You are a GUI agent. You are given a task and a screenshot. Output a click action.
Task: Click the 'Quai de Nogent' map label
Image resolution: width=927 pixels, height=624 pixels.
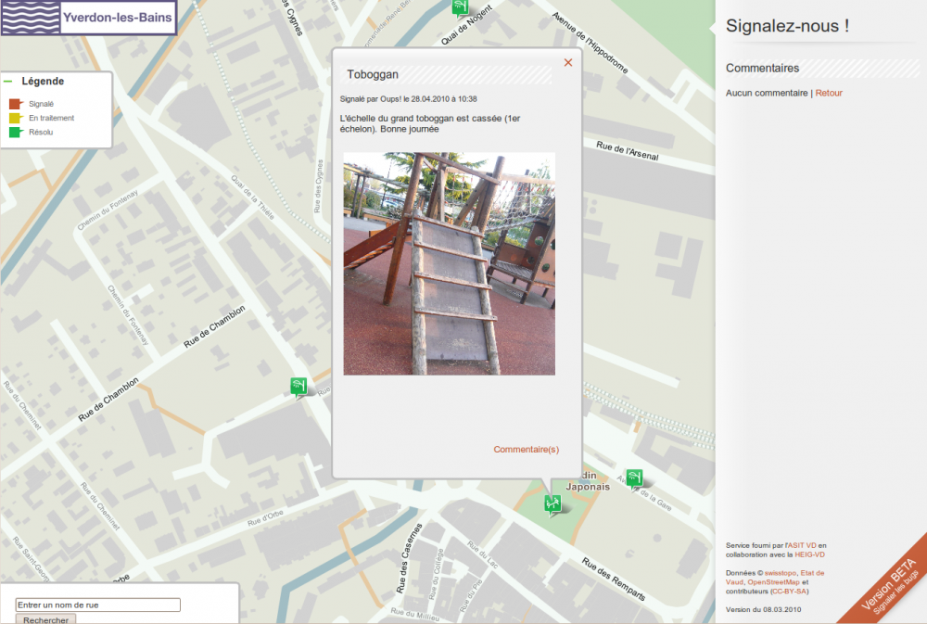tap(466, 25)
